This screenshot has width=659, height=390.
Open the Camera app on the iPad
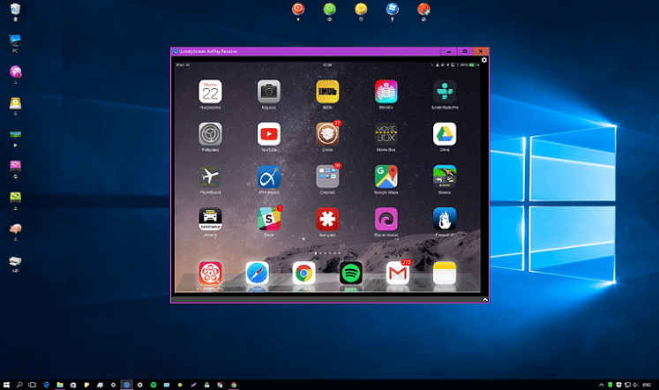point(269,92)
